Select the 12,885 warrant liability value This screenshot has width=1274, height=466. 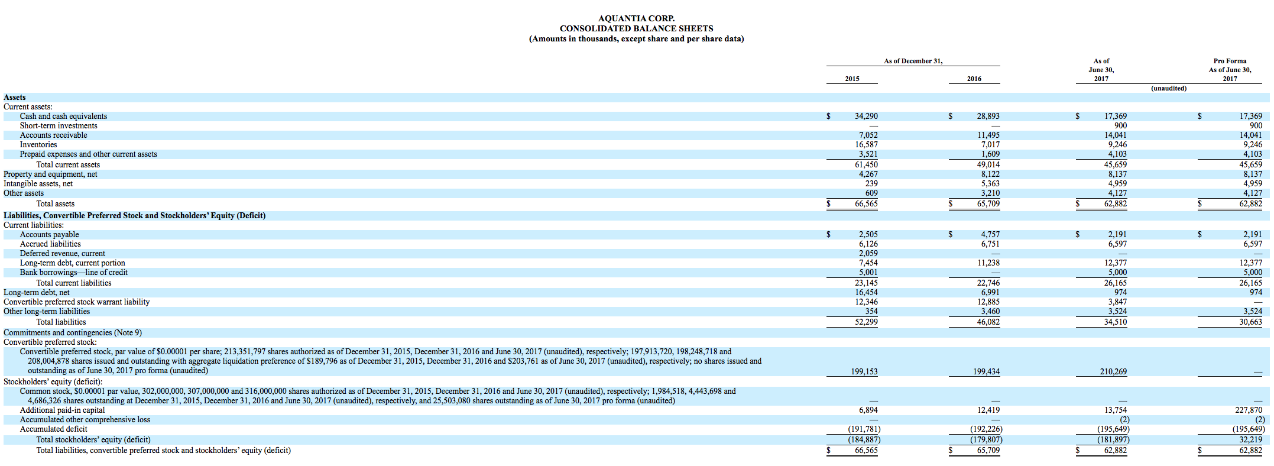pos(988,302)
